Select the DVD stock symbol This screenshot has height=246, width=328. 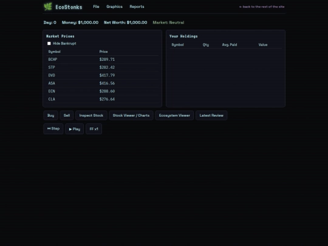[x=52, y=75]
